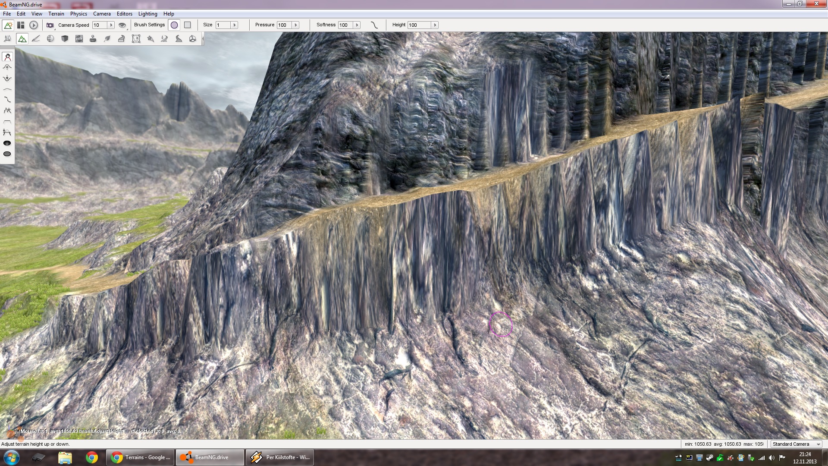Open the Pressure value arrow popup
828x466 pixels.
(x=296, y=25)
